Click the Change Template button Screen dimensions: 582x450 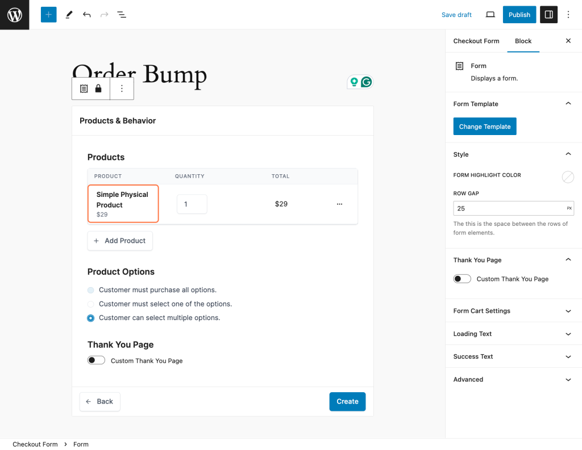[x=485, y=127]
